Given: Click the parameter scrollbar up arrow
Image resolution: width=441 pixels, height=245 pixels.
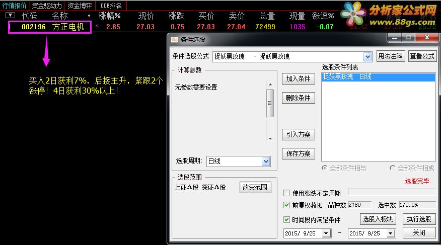Looking at the screenshot, I should (270, 85).
